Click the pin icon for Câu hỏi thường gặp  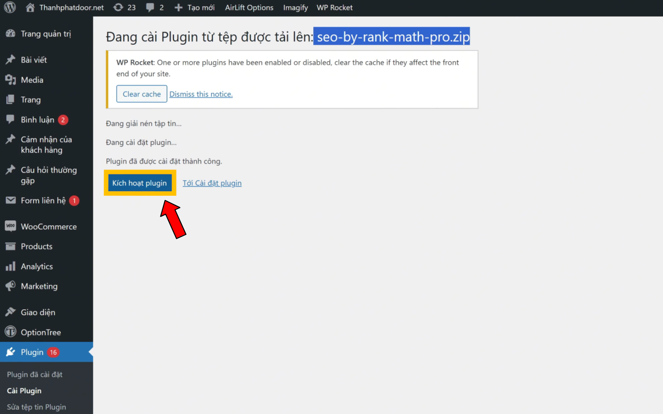10,170
